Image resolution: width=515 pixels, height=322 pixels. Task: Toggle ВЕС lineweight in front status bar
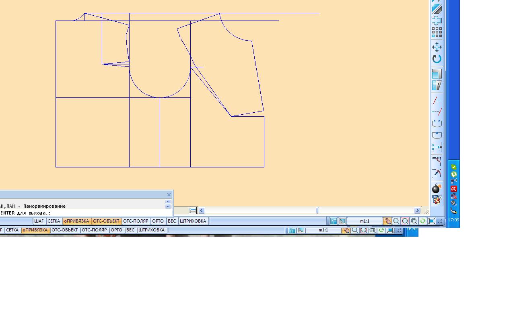click(172, 221)
